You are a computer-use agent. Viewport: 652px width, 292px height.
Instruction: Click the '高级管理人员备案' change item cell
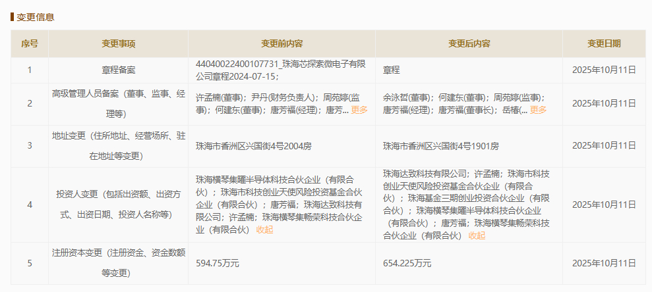click(x=118, y=104)
